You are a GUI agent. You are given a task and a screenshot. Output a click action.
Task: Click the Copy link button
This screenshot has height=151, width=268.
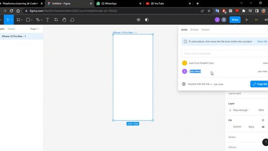pos(259,84)
